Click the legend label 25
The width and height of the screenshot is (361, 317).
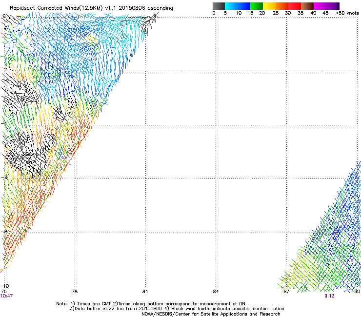click(x=276, y=13)
